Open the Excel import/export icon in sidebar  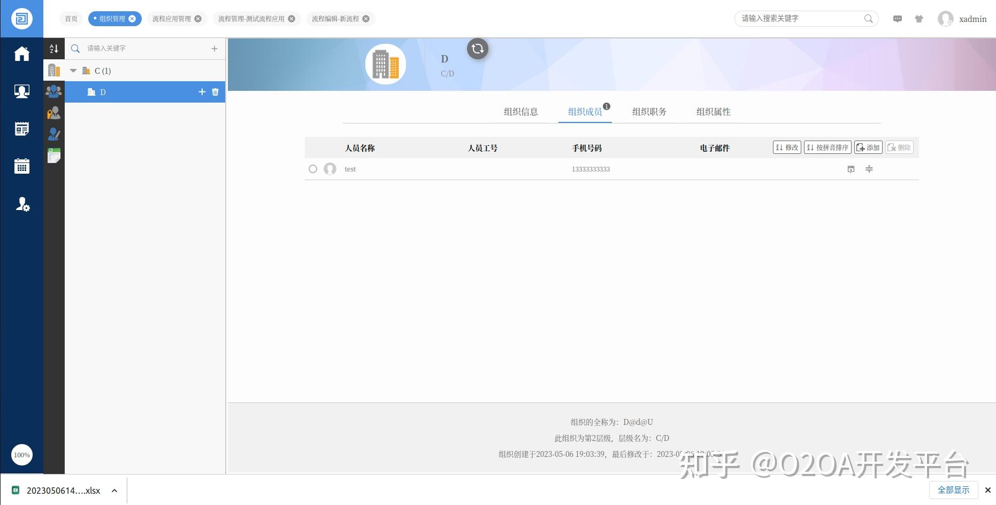(x=53, y=155)
